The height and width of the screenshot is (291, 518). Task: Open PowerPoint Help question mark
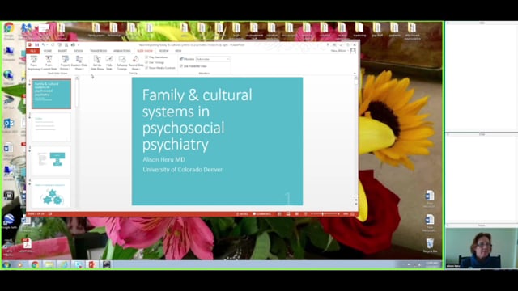(328, 45)
